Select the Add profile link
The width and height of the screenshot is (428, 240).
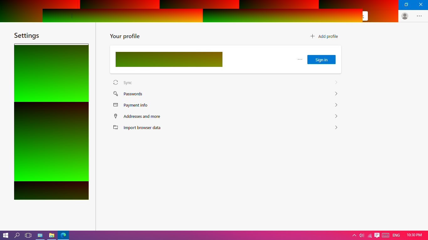(x=324, y=36)
